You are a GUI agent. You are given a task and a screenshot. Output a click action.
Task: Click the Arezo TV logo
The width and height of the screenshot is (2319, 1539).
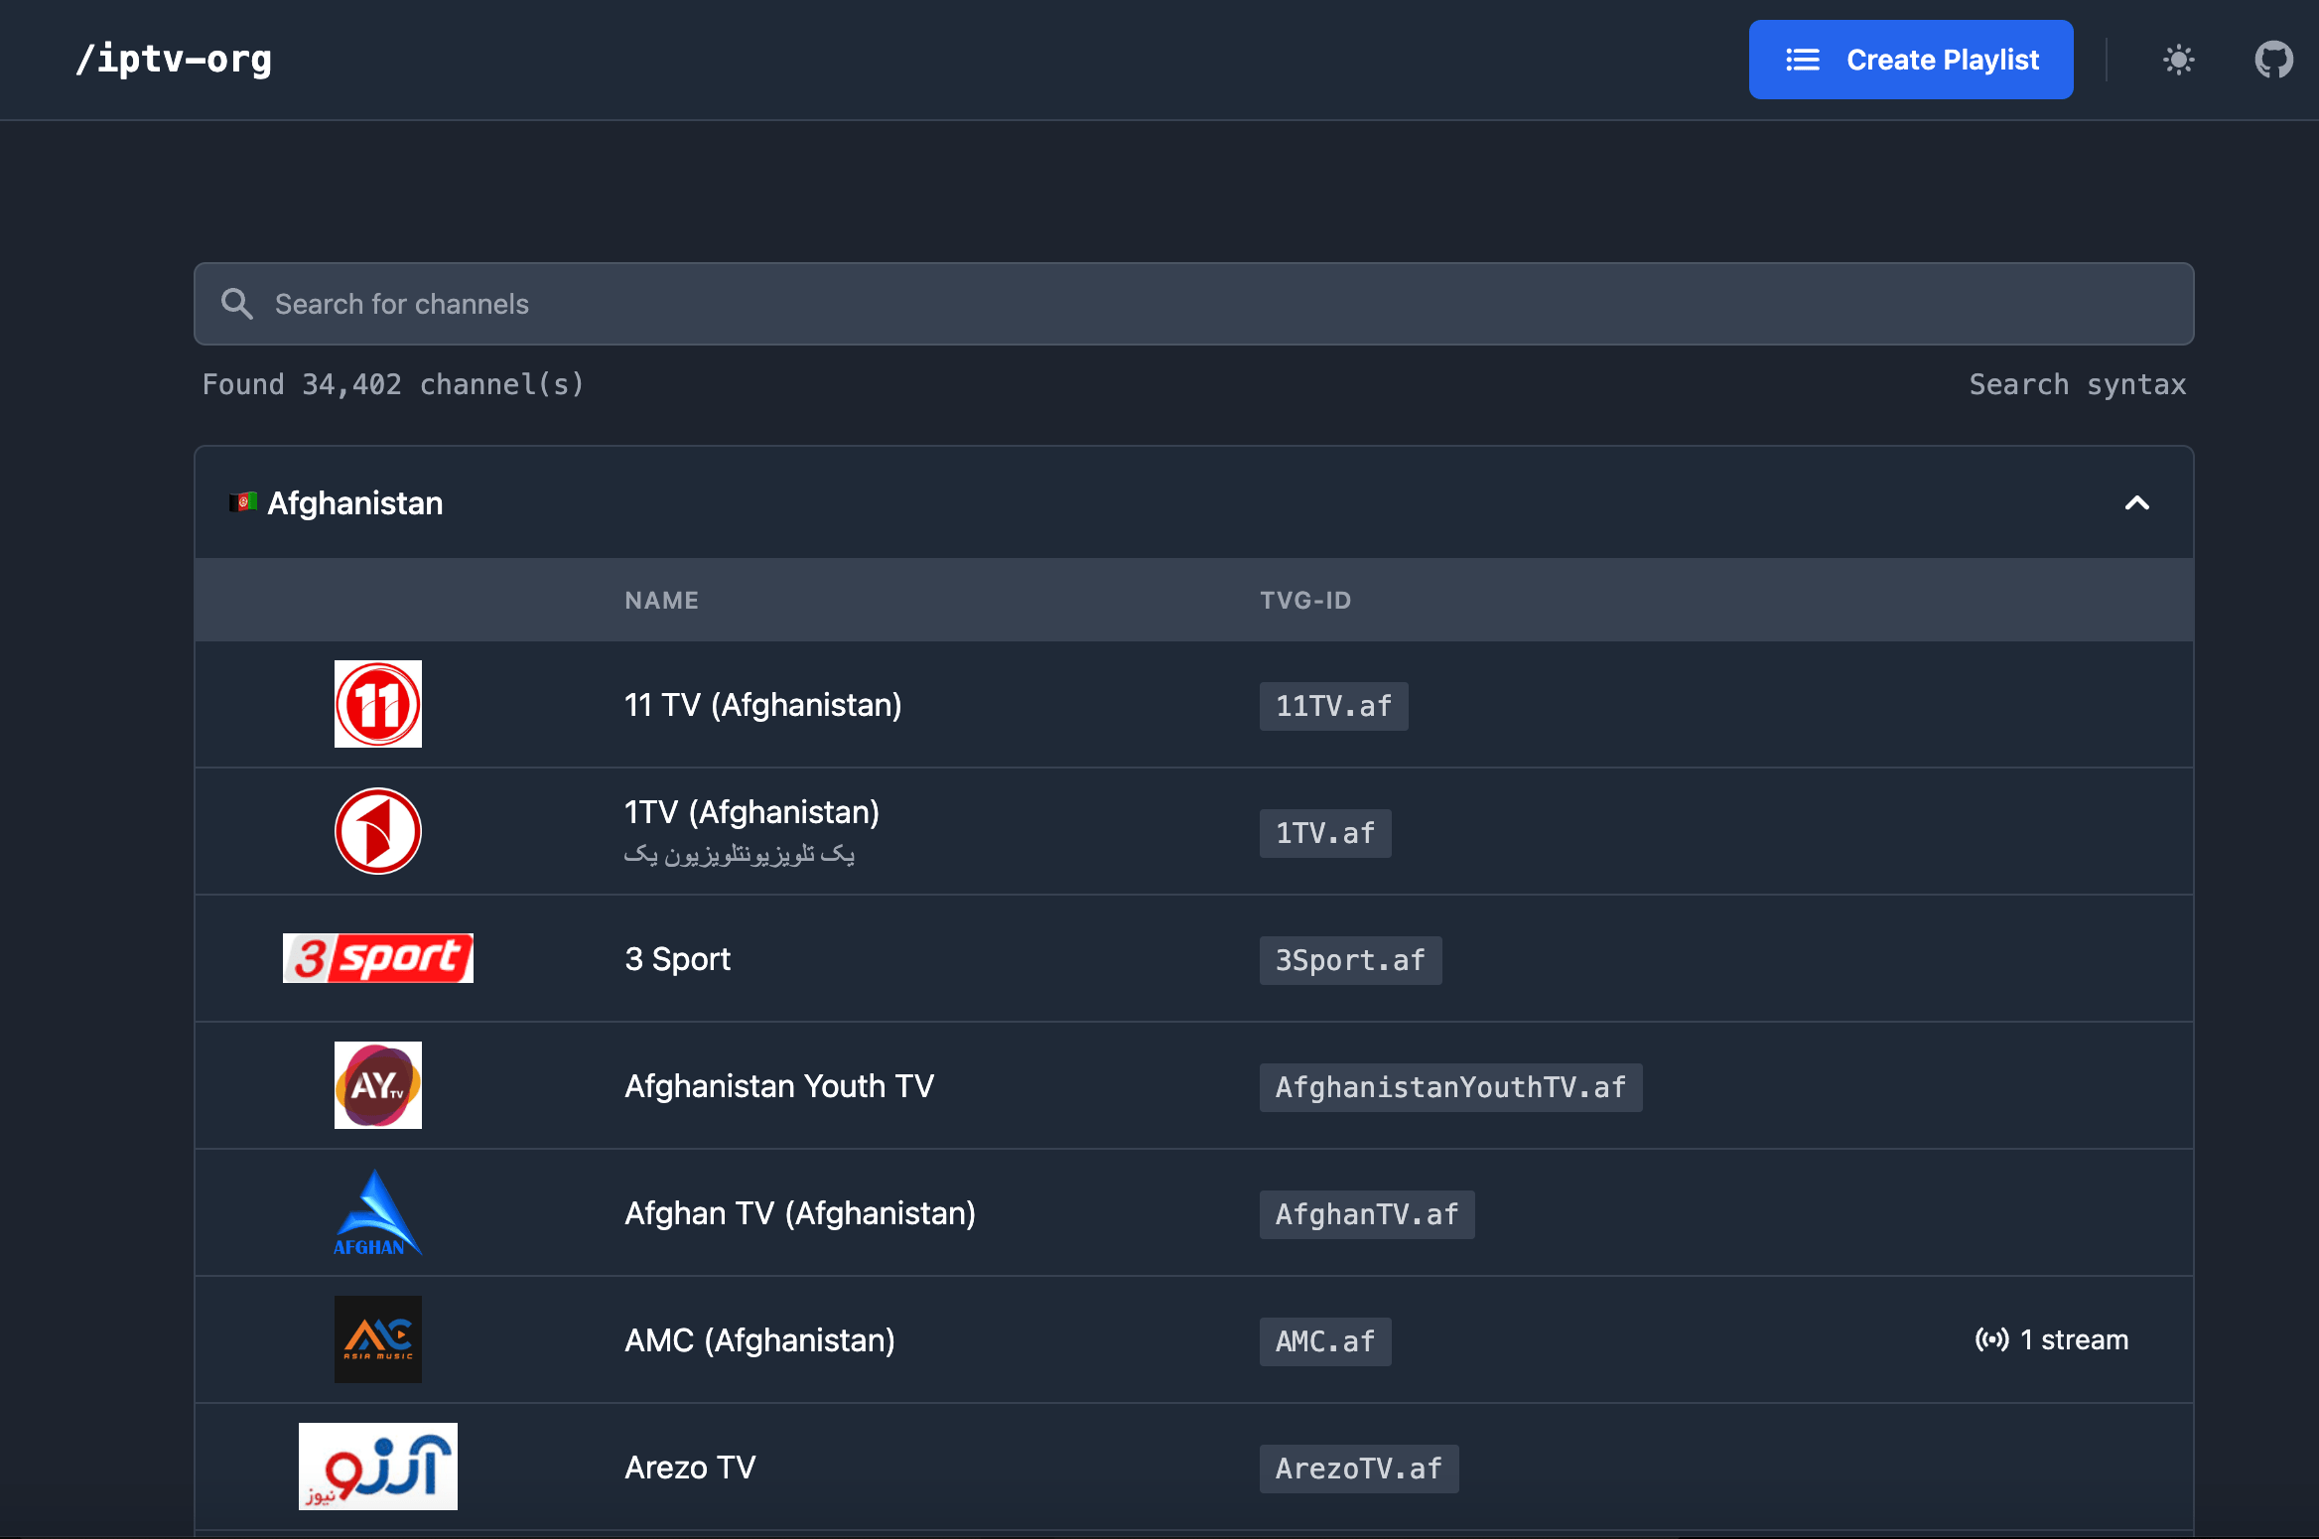click(378, 1467)
